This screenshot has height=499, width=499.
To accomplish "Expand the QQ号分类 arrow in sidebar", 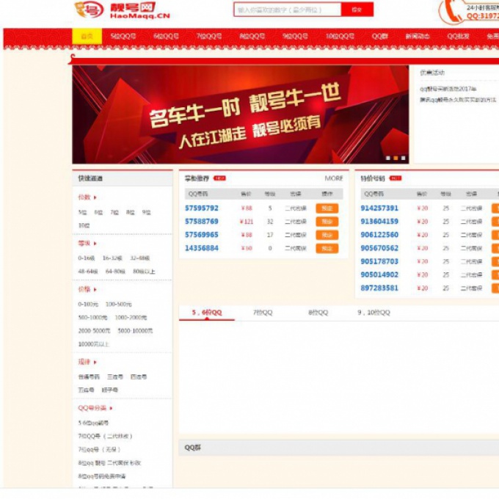I will coord(111,408).
